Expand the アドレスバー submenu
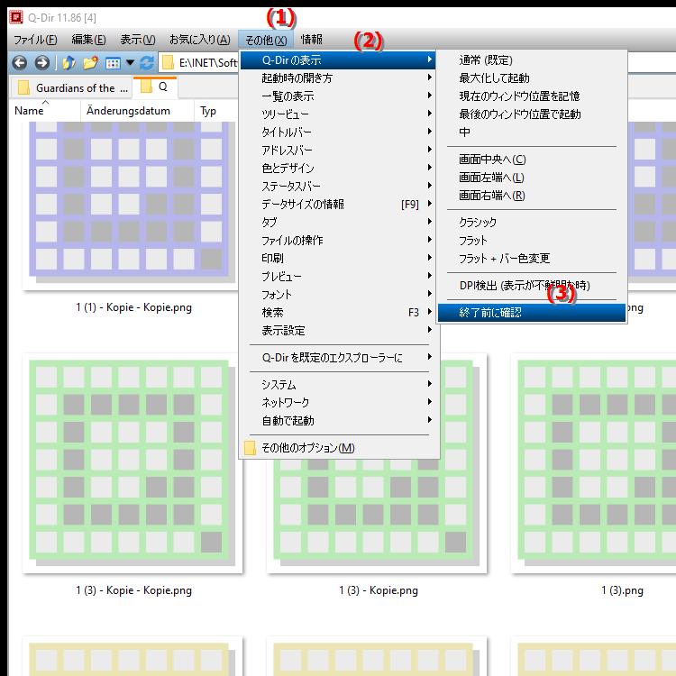Viewport: 676px width, 676px height. (x=338, y=150)
